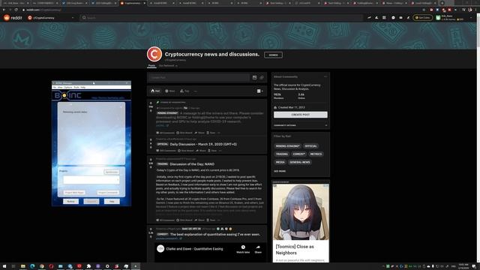Viewport: 480px width, 270px height.
Task: Open the chat bubble icon in Reddit header
Action: tap(393, 18)
